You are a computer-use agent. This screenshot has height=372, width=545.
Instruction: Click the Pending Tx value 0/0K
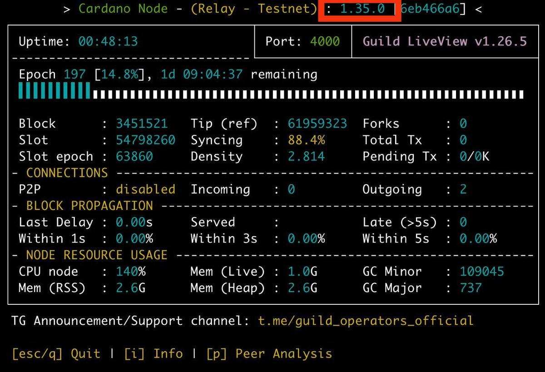pyautogui.click(x=474, y=156)
